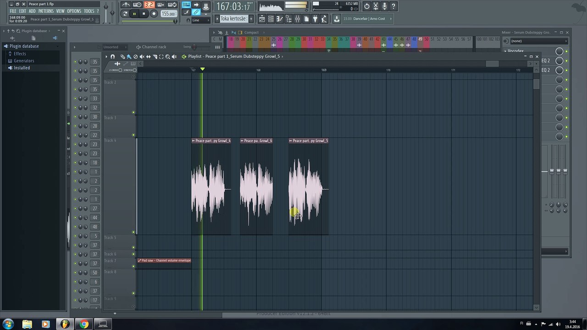Click the 'Dancefair | Arno Cost' news item
587x330 pixels.
click(x=369, y=19)
